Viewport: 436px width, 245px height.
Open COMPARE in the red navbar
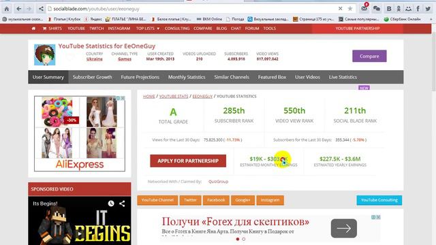[203, 29]
